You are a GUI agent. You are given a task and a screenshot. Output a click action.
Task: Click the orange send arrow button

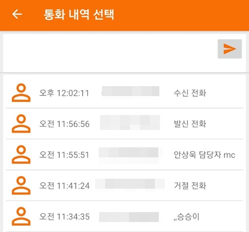[x=230, y=49]
